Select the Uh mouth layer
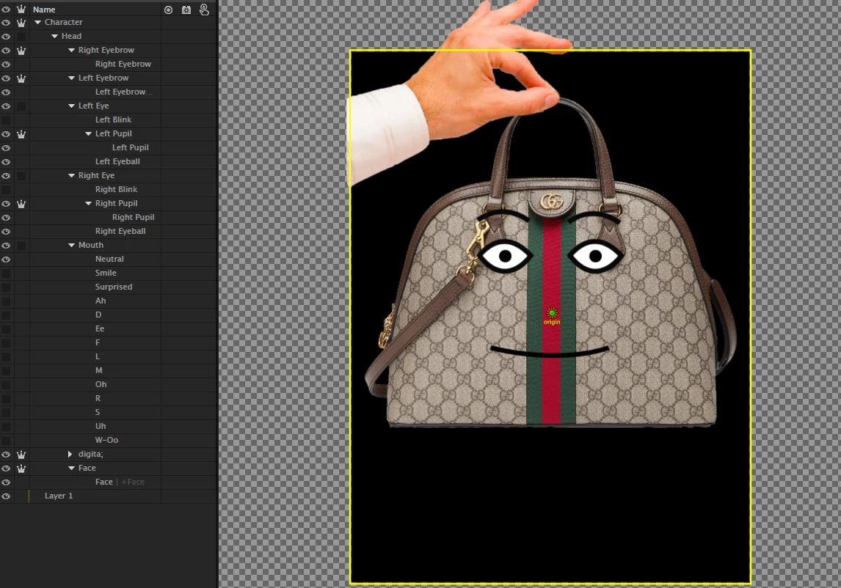841x588 pixels. coord(101,426)
